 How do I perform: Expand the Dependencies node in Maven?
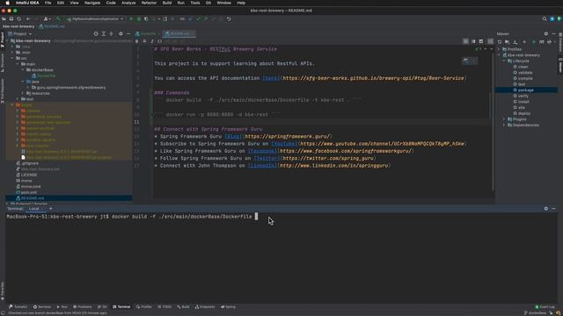pyautogui.click(x=504, y=125)
